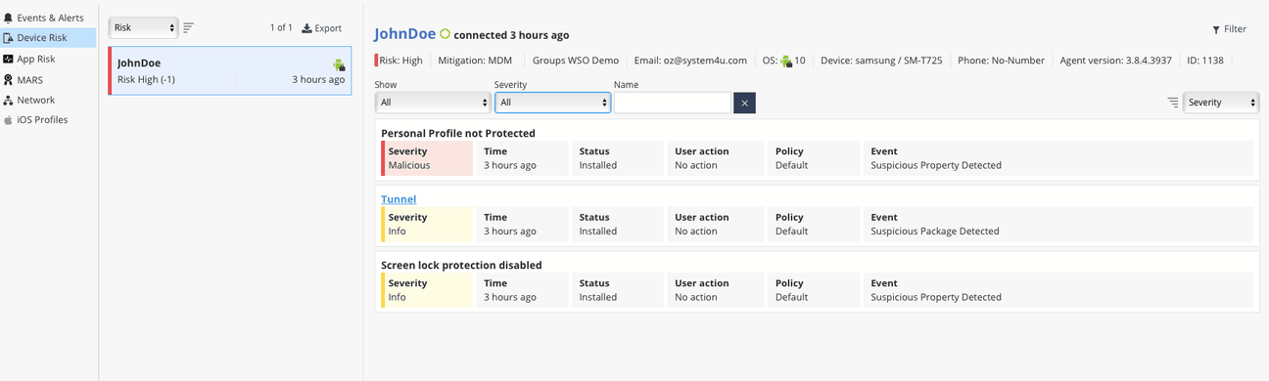Toggle sort order icon beside Risk dropdown
Screen dimensions: 1269x381
pyautogui.click(x=189, y=28)
